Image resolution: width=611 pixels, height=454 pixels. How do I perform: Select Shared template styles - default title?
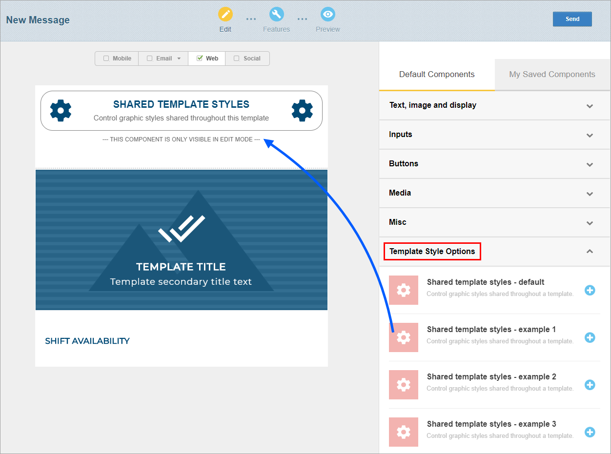(x=486, y=282)
